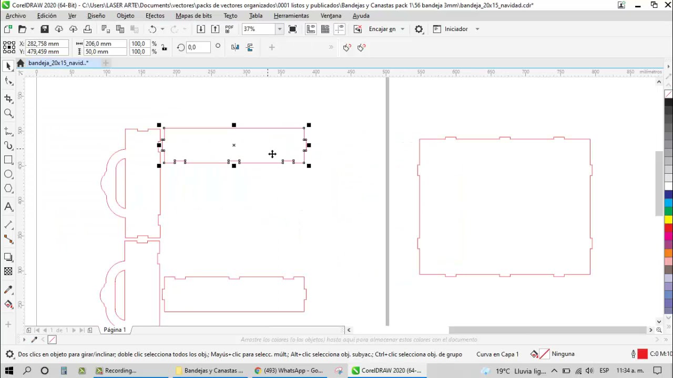The image size is (673, 378).
Task: Select the Parallel Dimension tool
Action: (8, 225)
